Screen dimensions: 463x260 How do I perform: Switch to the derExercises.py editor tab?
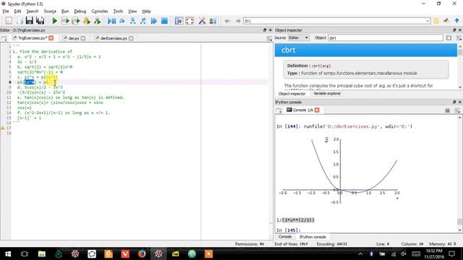click(x=114, y=38)
